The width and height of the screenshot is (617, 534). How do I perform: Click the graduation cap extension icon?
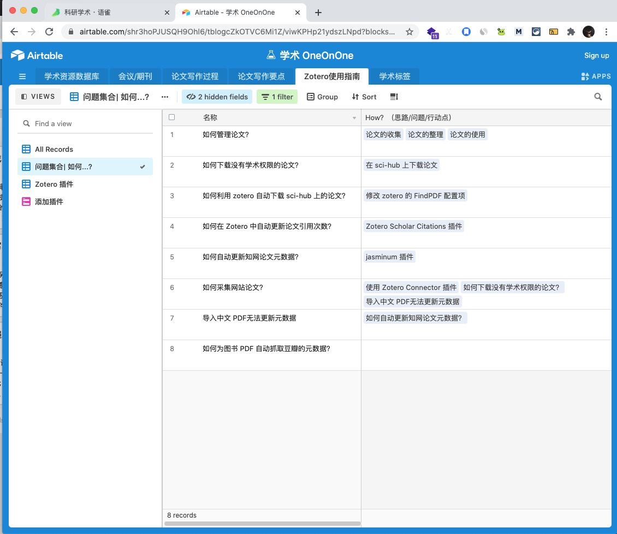[x=432, y=33]
